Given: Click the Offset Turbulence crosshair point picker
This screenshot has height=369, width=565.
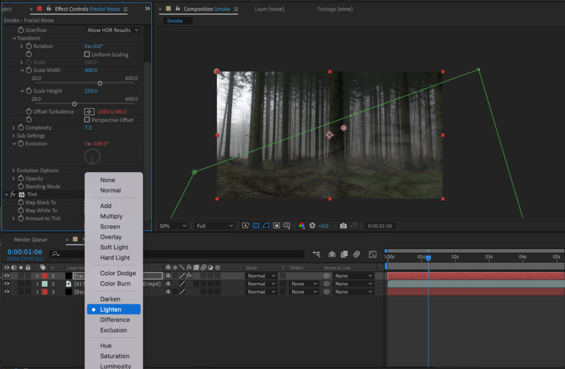Looking at the screenshot, I should (89, 111).
